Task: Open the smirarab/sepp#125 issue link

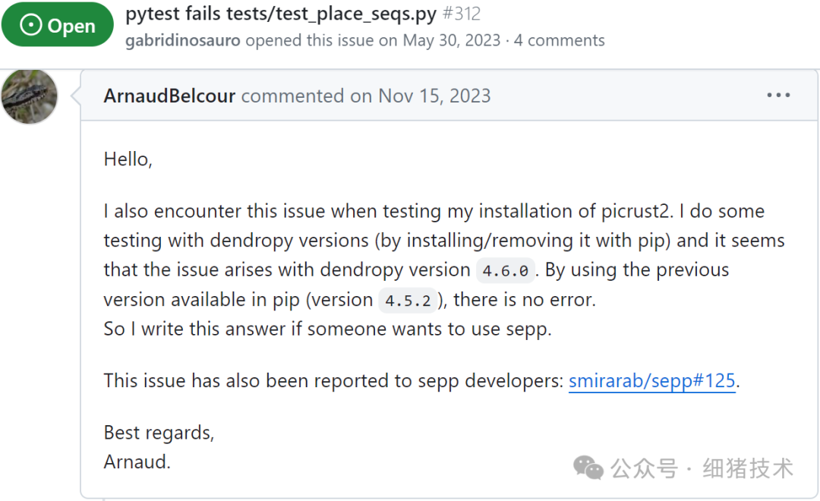Action: [x=652, y=380]
